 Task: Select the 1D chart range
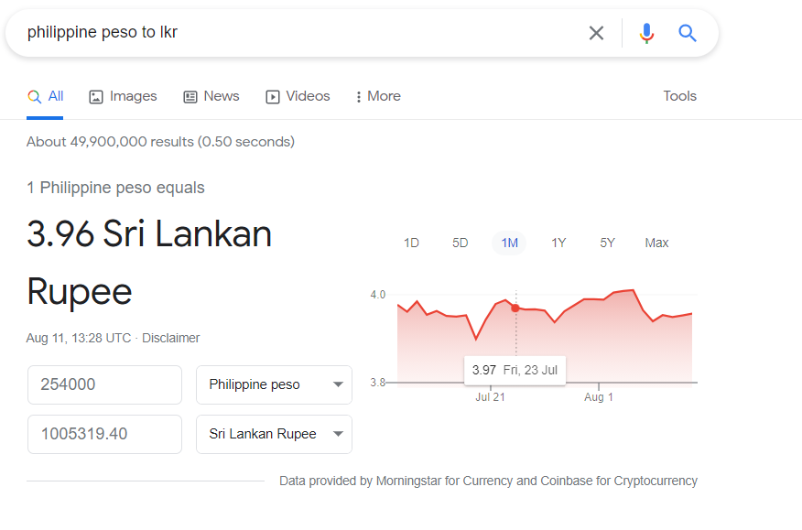tap(411, 243)
